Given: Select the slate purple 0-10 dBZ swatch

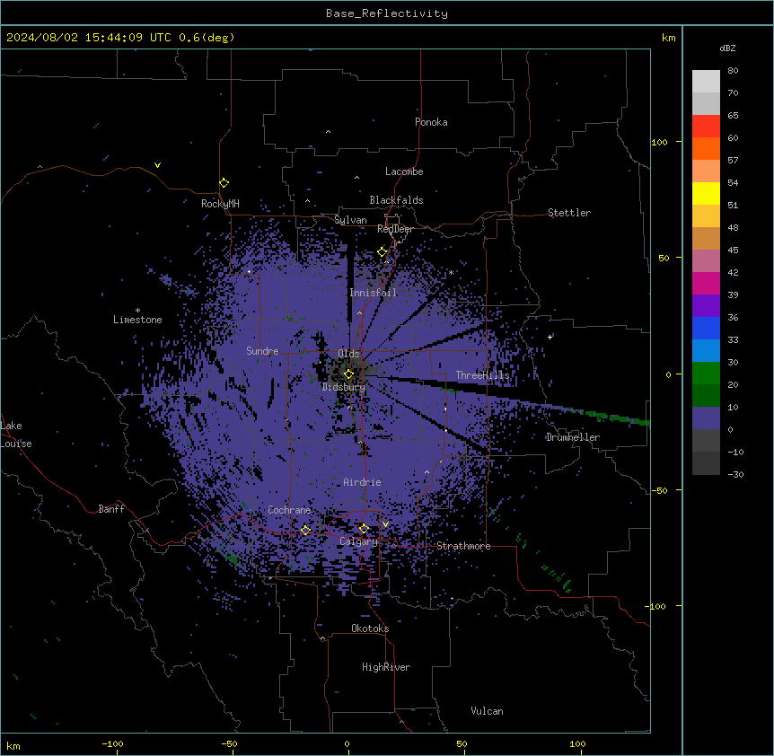Looking at the screenshot, I should pos(706,418).
